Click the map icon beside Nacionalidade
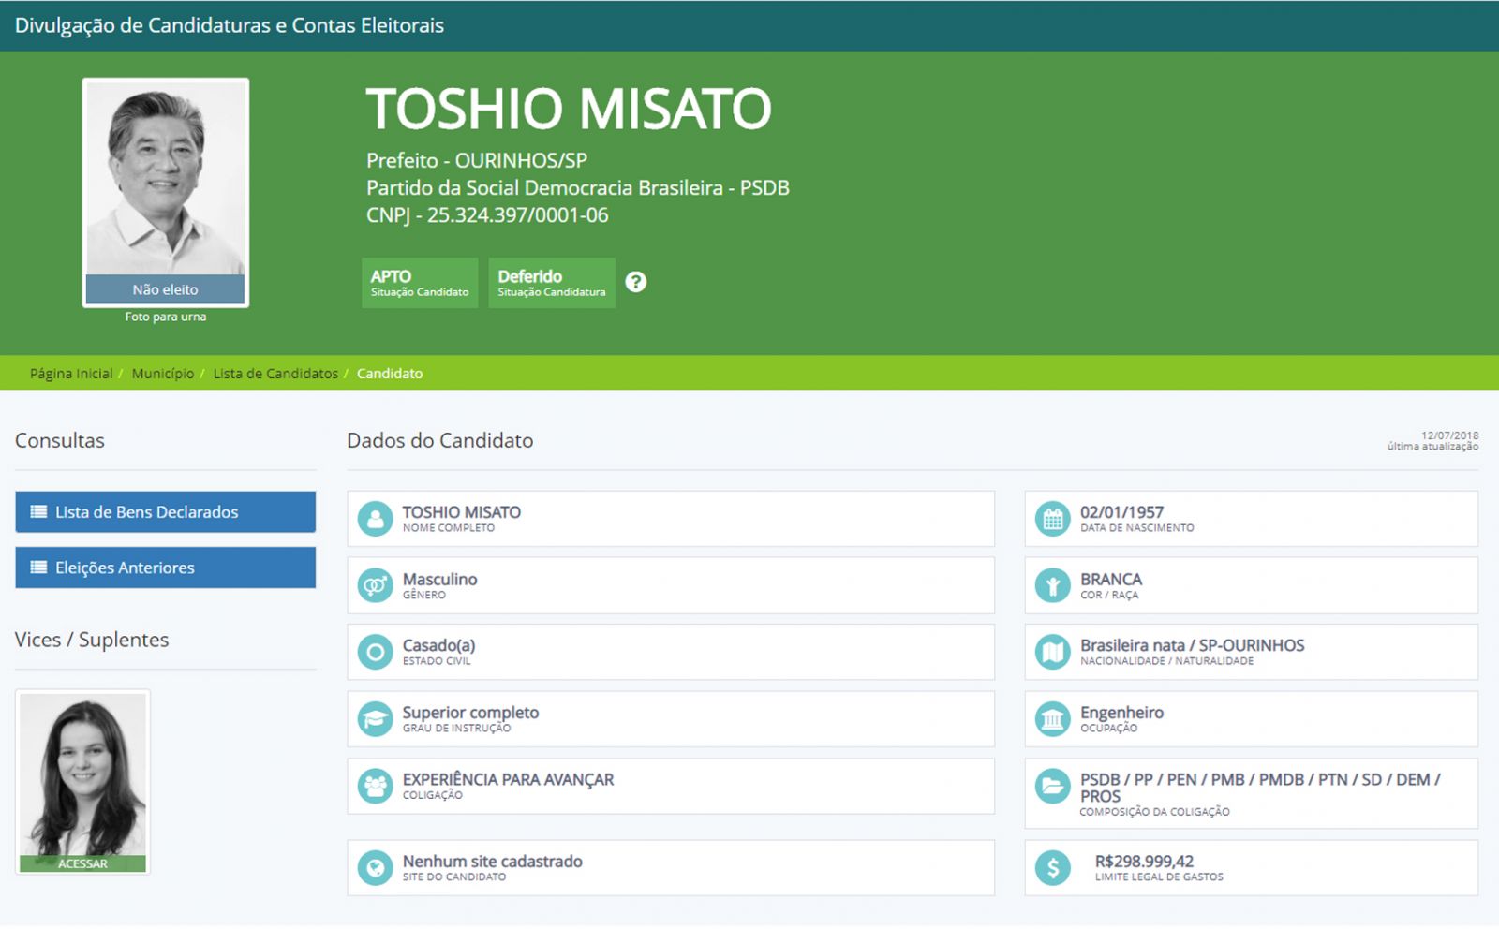 [1052, 652]
